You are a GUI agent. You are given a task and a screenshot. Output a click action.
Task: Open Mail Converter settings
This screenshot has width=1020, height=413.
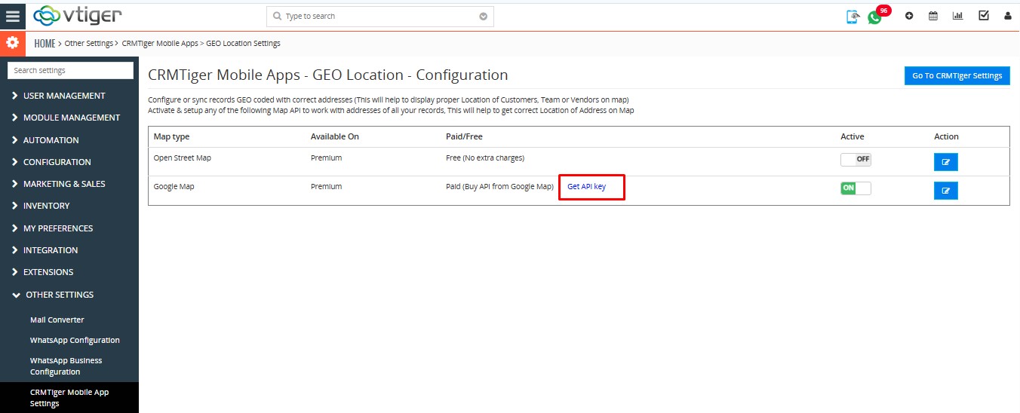(x=57, y=320)
